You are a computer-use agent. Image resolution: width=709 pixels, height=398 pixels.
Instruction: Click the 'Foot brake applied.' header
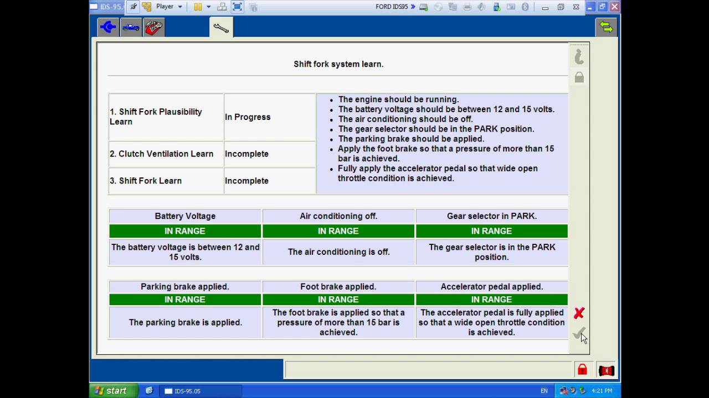tap(338, 287)
